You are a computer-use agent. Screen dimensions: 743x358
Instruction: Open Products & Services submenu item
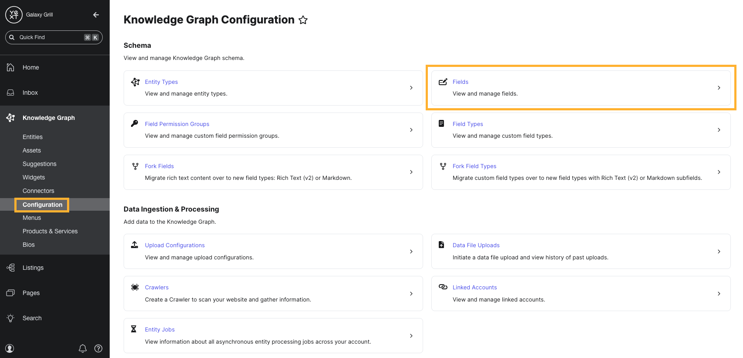(x=50, y=231)
